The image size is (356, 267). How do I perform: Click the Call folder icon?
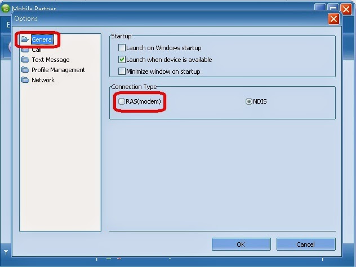pos(25,50)
